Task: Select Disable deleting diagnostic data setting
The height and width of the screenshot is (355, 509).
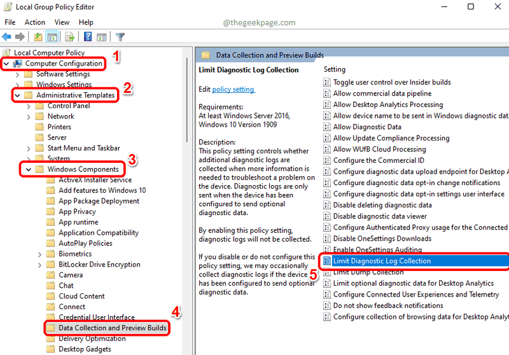Action: coord(382,205)
